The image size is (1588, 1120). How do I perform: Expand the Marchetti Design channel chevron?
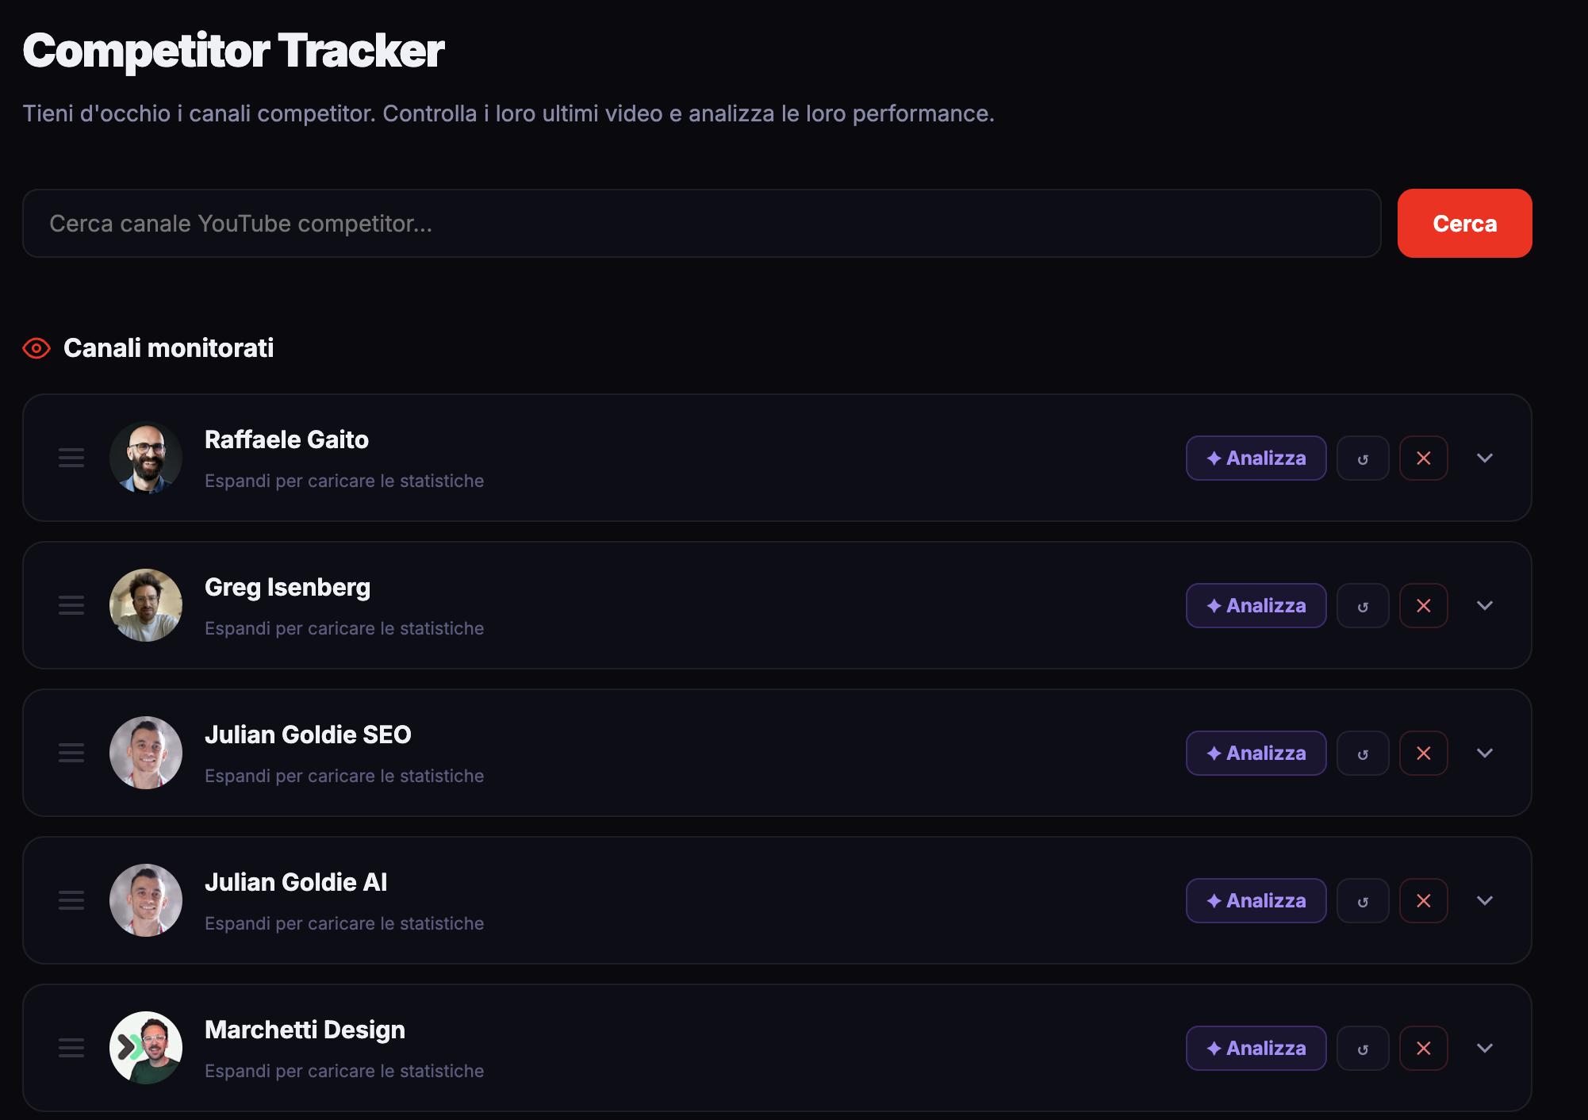tap(1485, 1048)
